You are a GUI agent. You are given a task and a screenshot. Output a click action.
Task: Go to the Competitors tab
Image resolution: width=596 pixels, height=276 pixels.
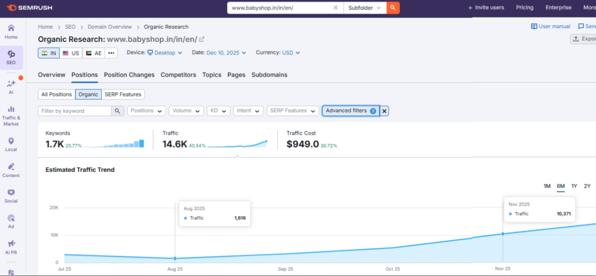point(178,75)
